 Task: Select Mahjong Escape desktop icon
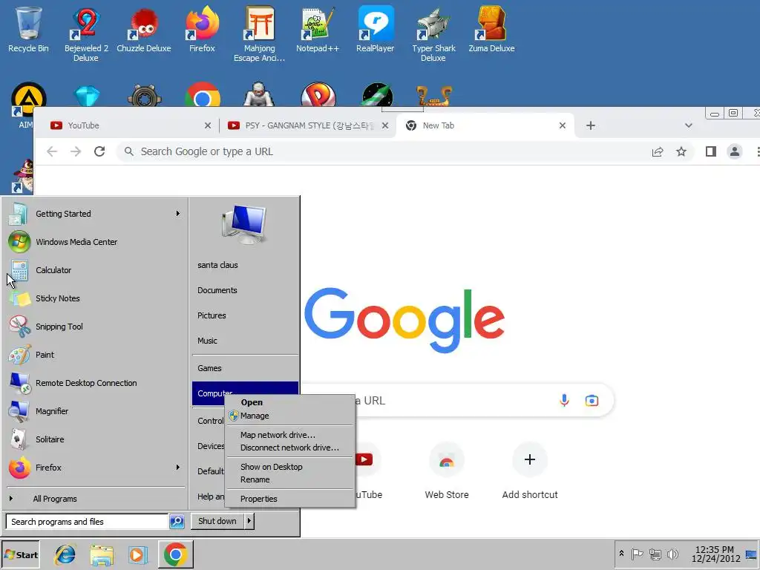259,34
